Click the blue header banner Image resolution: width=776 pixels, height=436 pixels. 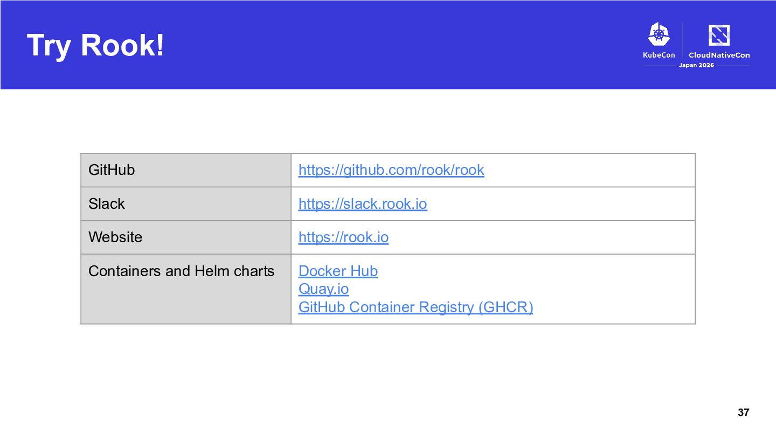[388, 45]
